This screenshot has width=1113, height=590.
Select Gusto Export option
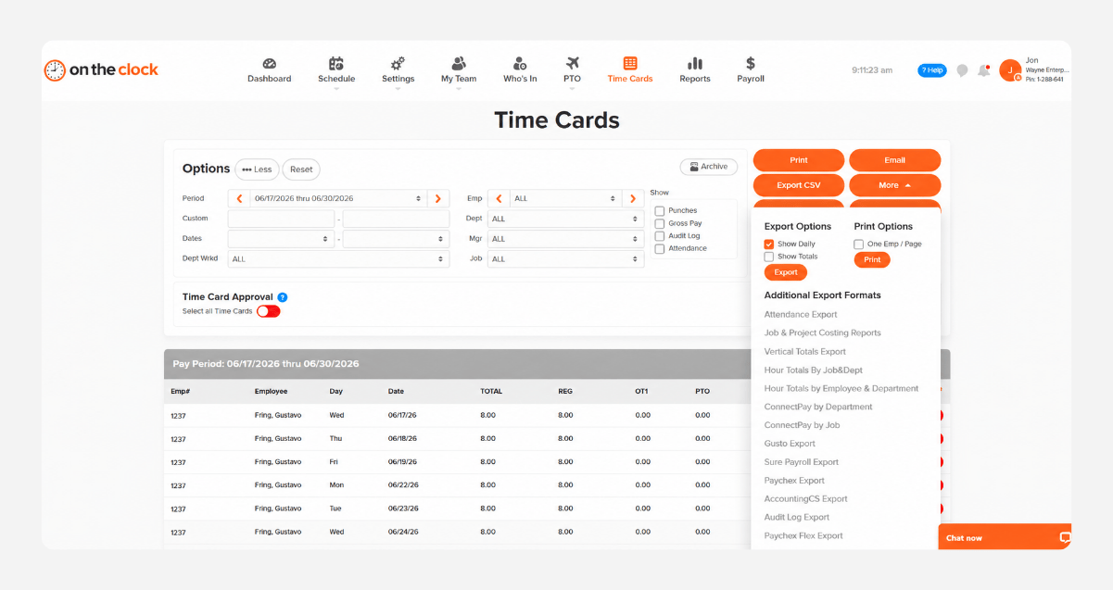pyautogui.click(x=790, y=444)
